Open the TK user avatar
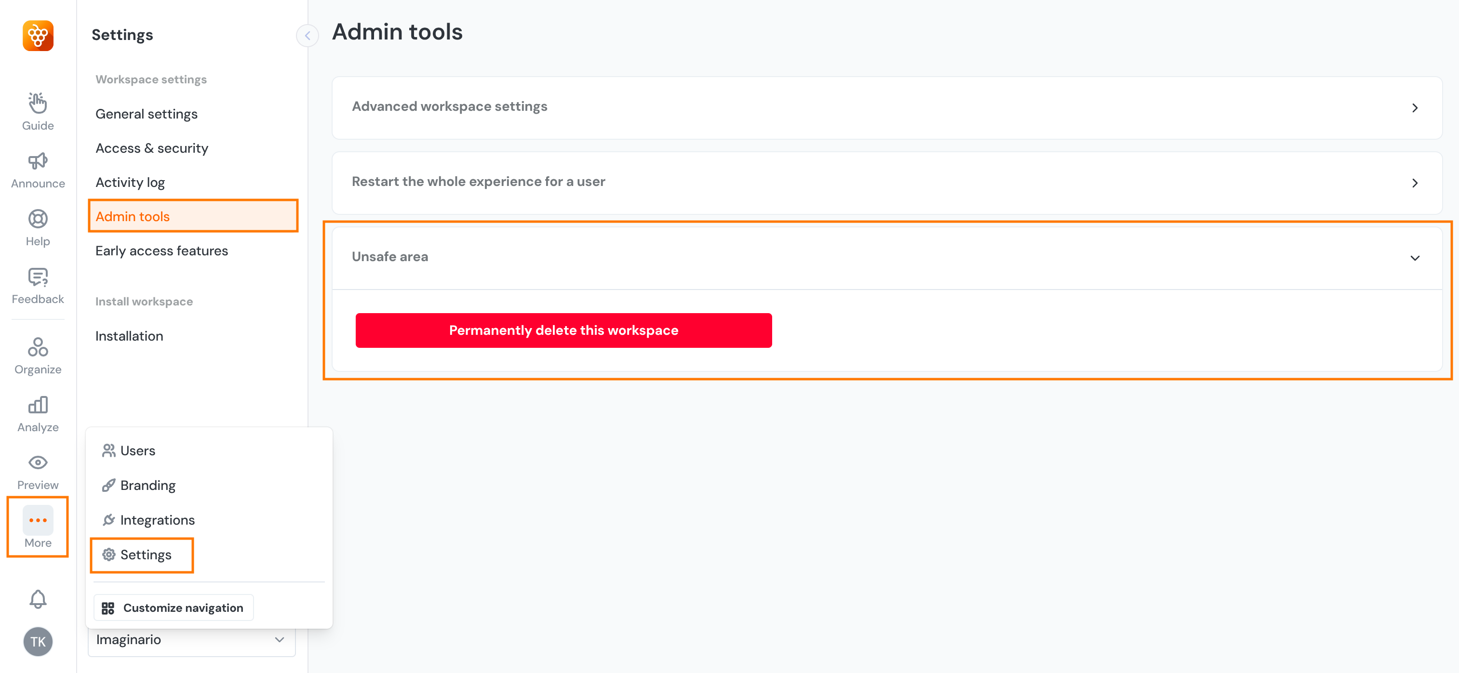 click(38, 641)
